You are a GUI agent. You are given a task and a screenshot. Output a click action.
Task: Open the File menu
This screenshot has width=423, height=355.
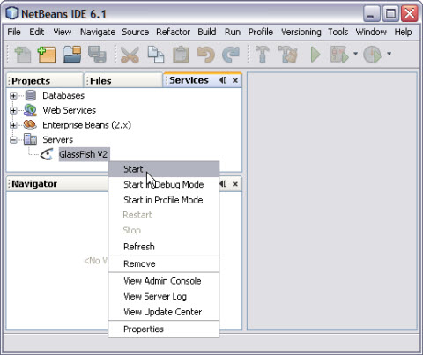click(14, 32)
